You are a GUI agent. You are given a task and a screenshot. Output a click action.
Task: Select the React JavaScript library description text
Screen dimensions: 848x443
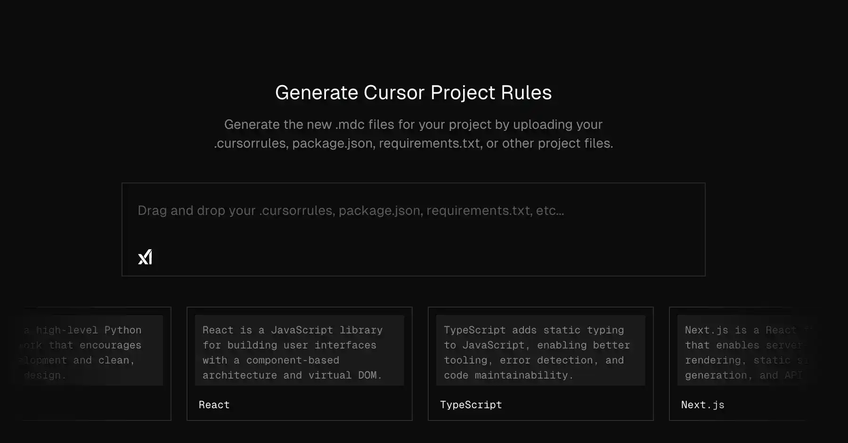[x=293, y=352]
